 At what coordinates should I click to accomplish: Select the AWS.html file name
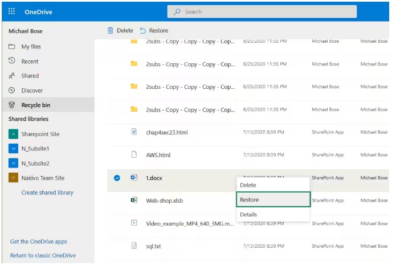point(158,155)
